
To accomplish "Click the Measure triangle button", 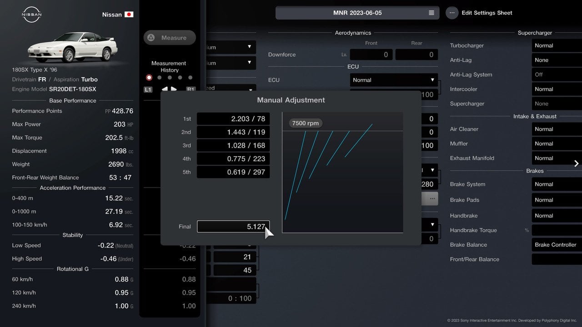I will pyautogui.click(x=170, y=38).
